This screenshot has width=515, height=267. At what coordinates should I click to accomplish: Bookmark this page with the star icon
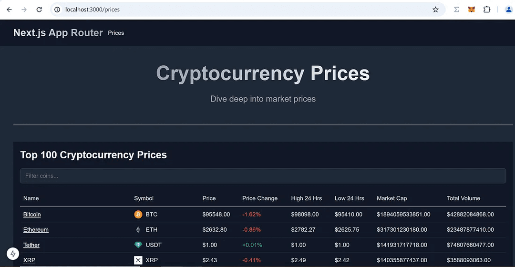point(435,10)
